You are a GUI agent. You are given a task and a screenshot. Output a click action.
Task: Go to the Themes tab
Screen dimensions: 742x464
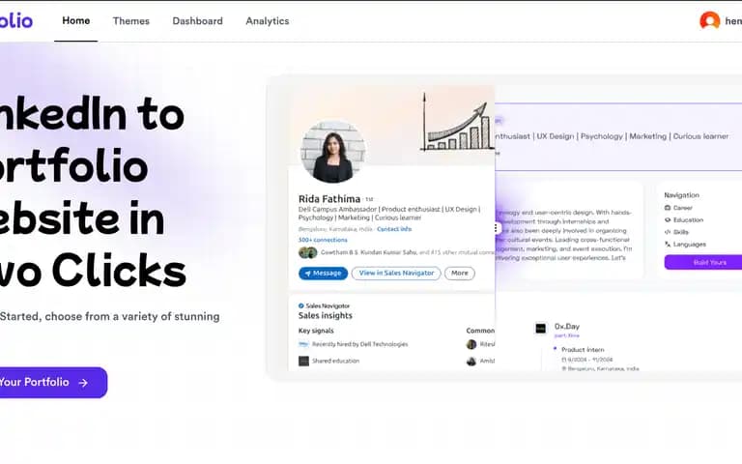131,21
